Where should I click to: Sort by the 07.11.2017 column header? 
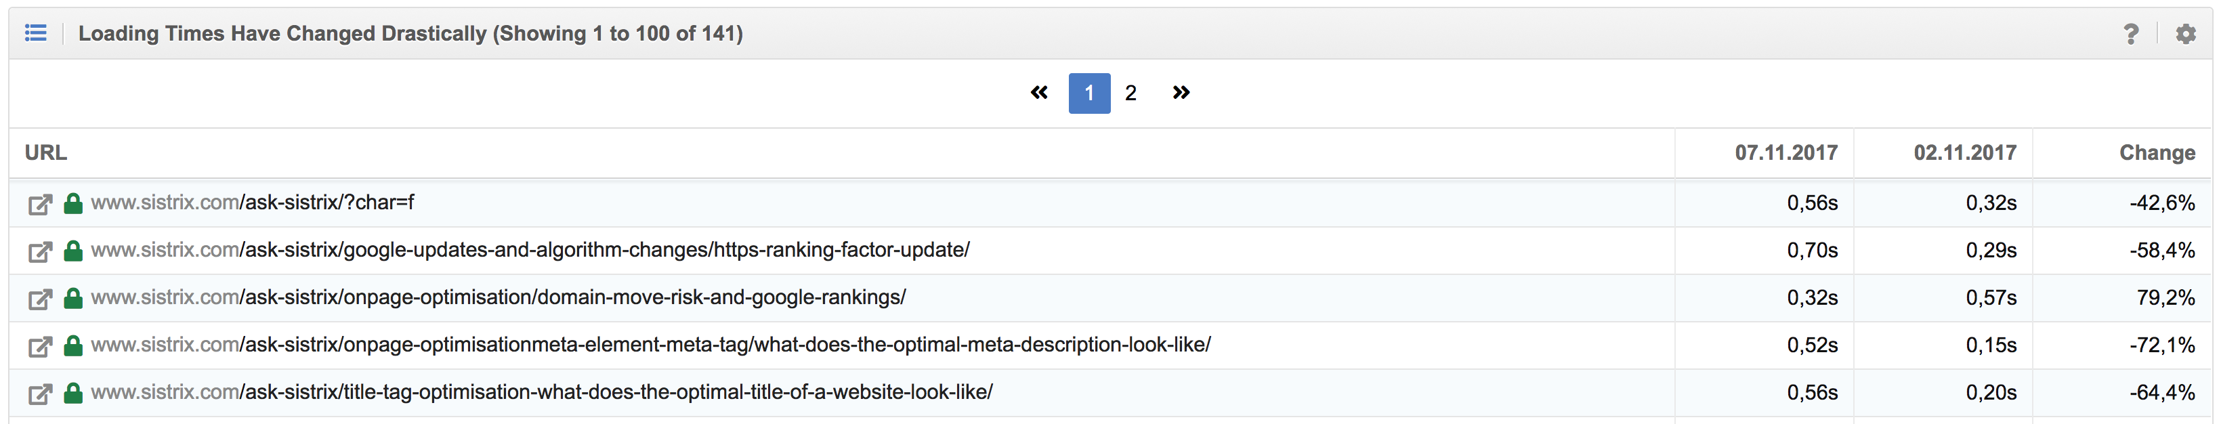1785,152
